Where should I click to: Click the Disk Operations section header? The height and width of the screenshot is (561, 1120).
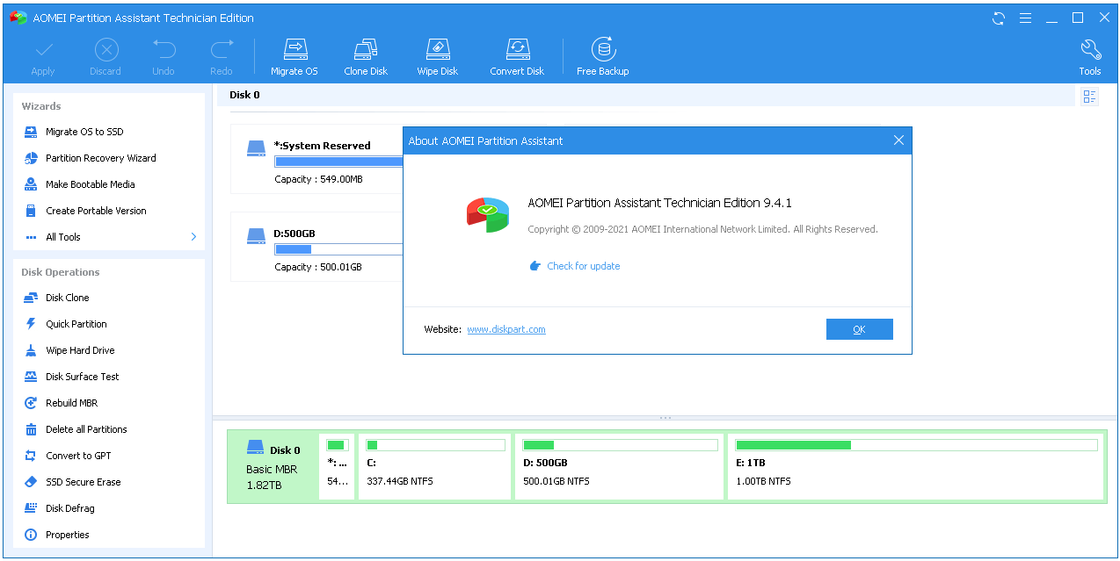(x=61, y=272)
